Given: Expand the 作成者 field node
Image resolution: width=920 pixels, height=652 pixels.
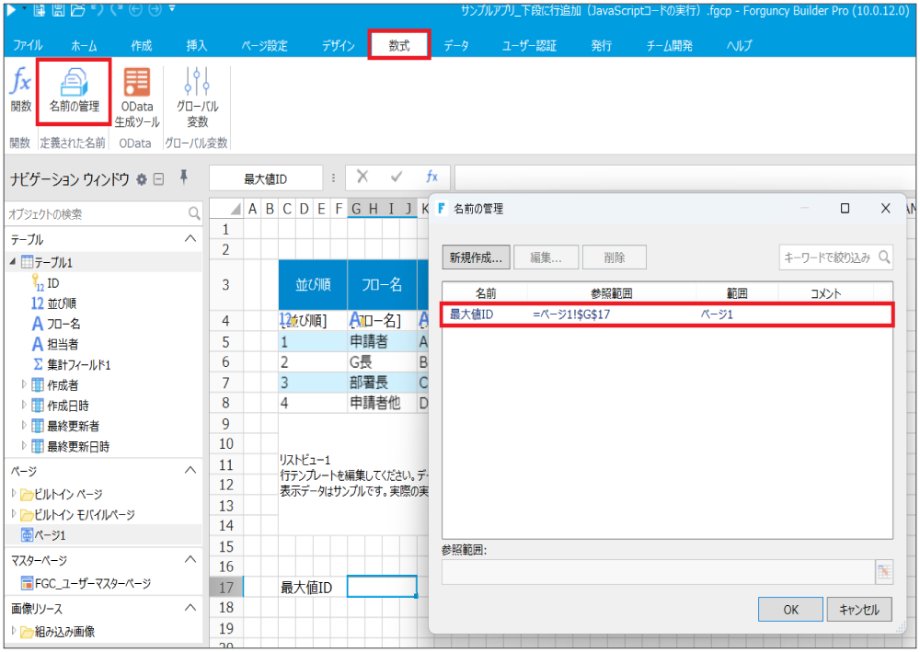Looking at the screenshot, I should point(25,384).
